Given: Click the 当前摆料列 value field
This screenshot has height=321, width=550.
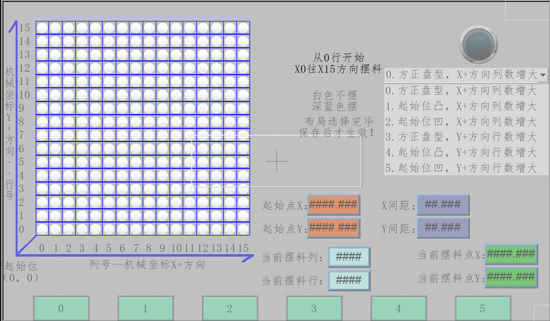Looking at the screenshot, I should click(x=349, y=257).
